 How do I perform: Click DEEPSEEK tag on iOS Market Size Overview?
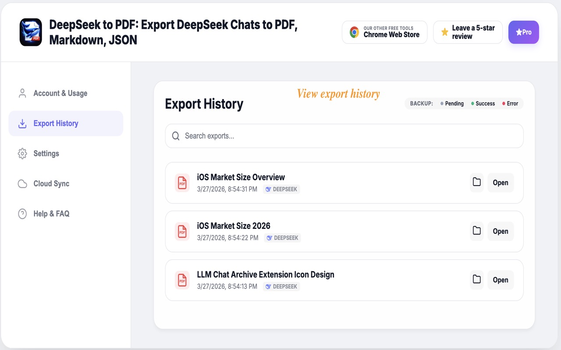click(x=281, y=189)
